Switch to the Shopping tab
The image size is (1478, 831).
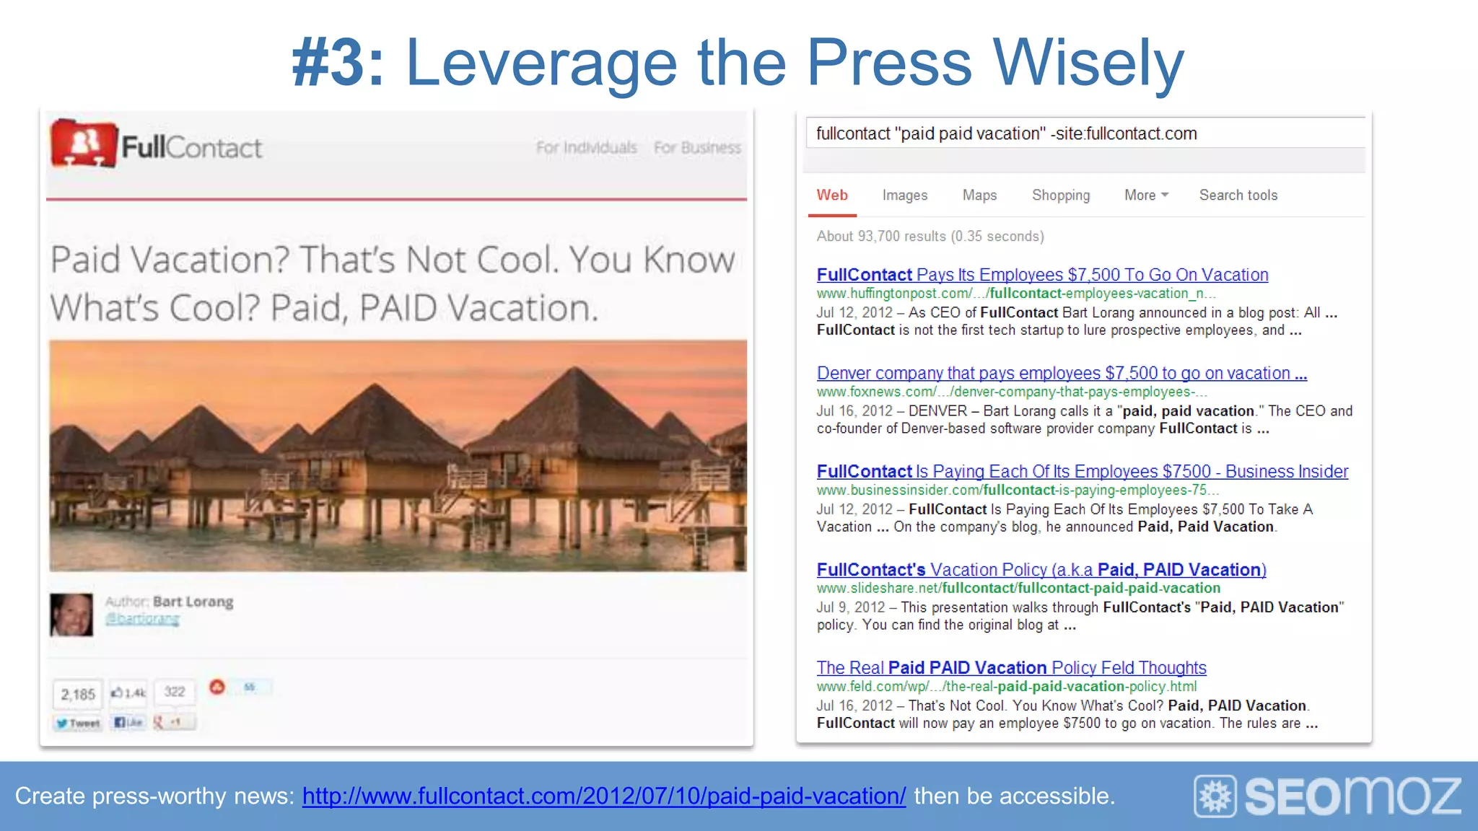tap(1061, 195)
